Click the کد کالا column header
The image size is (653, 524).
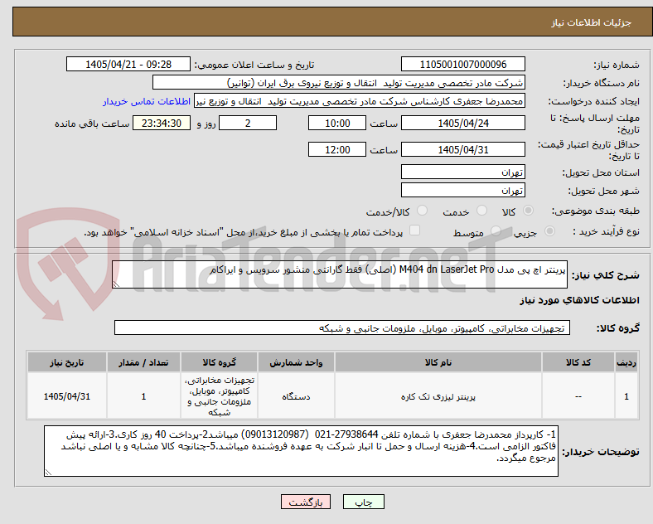point(578,362)
